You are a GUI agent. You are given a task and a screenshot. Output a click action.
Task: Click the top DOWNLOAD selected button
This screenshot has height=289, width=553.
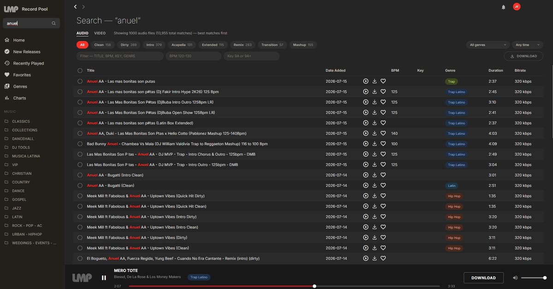coord(524,56)
